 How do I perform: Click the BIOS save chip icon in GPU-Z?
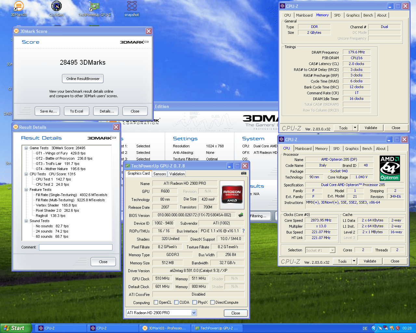[241, 215]
